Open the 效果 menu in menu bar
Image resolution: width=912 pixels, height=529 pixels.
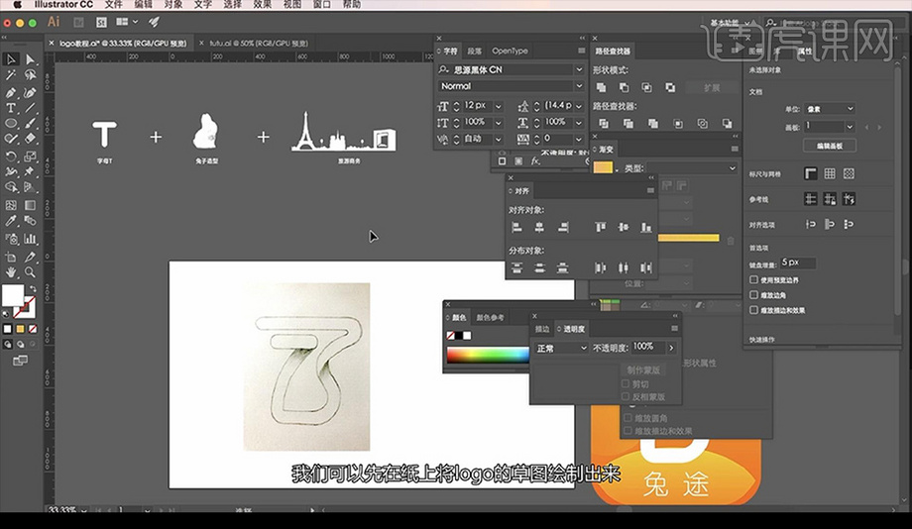click(262, 5)
